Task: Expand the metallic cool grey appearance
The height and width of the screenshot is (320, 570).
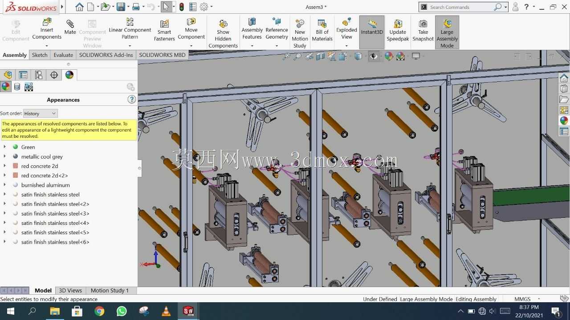Action: 4,156
